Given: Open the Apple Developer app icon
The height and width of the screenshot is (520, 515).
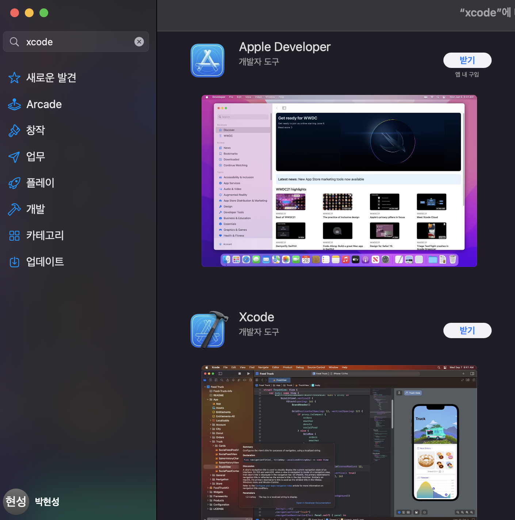Looking at the screenshot, I should point(207,61).
